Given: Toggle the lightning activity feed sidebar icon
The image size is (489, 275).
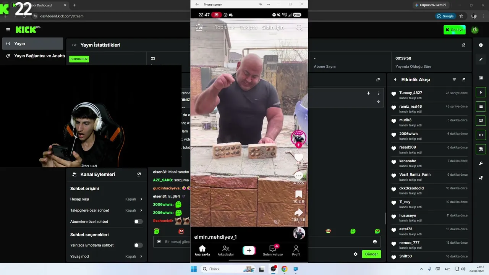Looking at the screenshot, I should [x=481, y=92].
